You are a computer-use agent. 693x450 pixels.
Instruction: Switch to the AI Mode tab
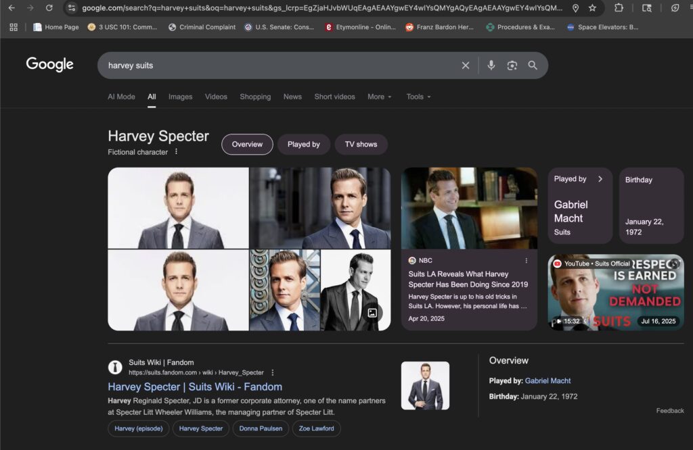[121, 97]
